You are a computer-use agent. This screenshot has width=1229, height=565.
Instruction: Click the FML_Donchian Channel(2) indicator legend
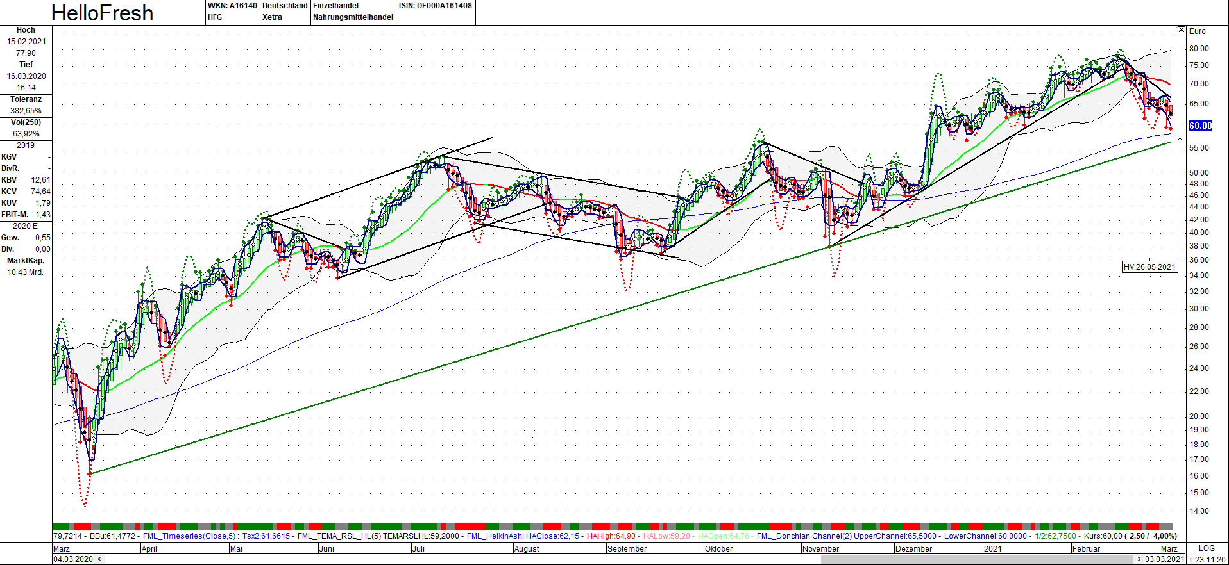804,536
